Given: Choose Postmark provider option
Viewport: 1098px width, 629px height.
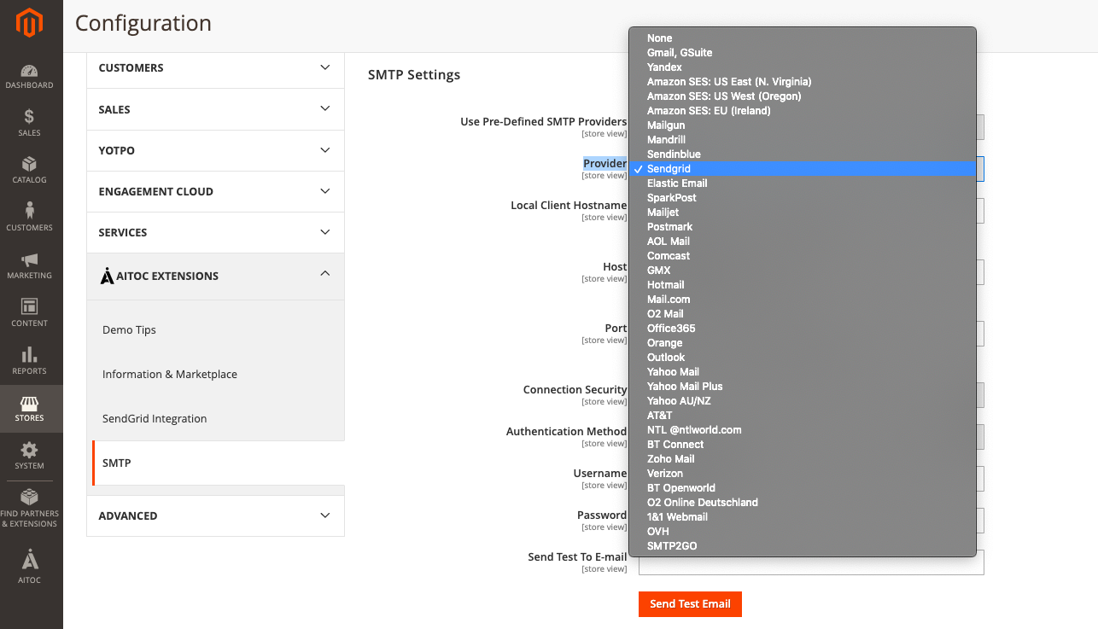Looking at the screenshot, I should pos(803,227).
